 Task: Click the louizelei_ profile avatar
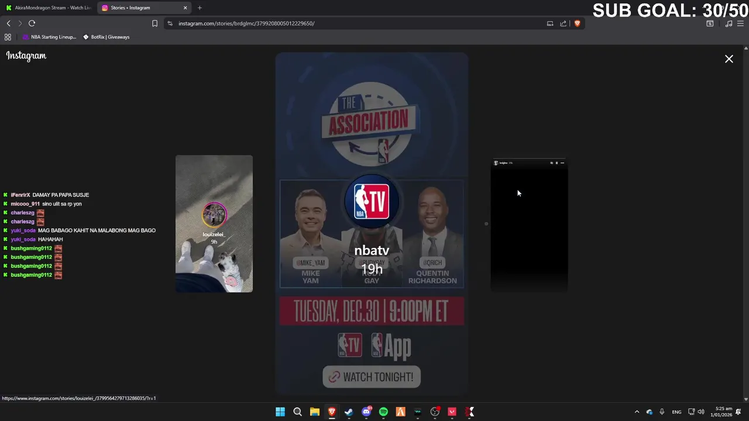coord(214,215)
